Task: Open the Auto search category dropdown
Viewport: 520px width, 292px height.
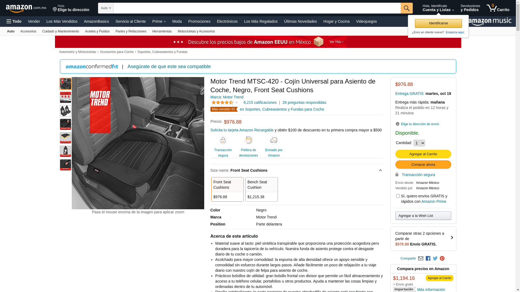Action: [x=106, y=8]
